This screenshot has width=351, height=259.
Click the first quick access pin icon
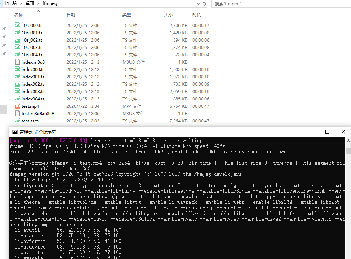pyautogui.click(x=4, y=28)
